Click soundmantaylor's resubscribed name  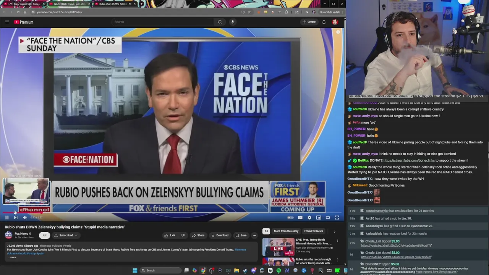pyautogui.click(x=377, y=211)
